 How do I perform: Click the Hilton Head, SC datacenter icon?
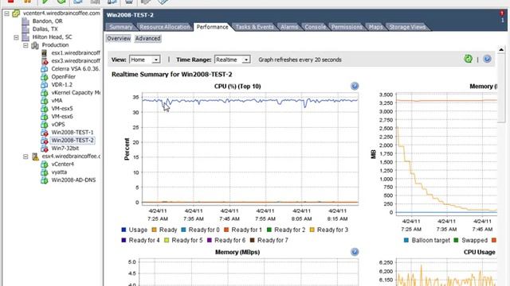click(25, 37)
